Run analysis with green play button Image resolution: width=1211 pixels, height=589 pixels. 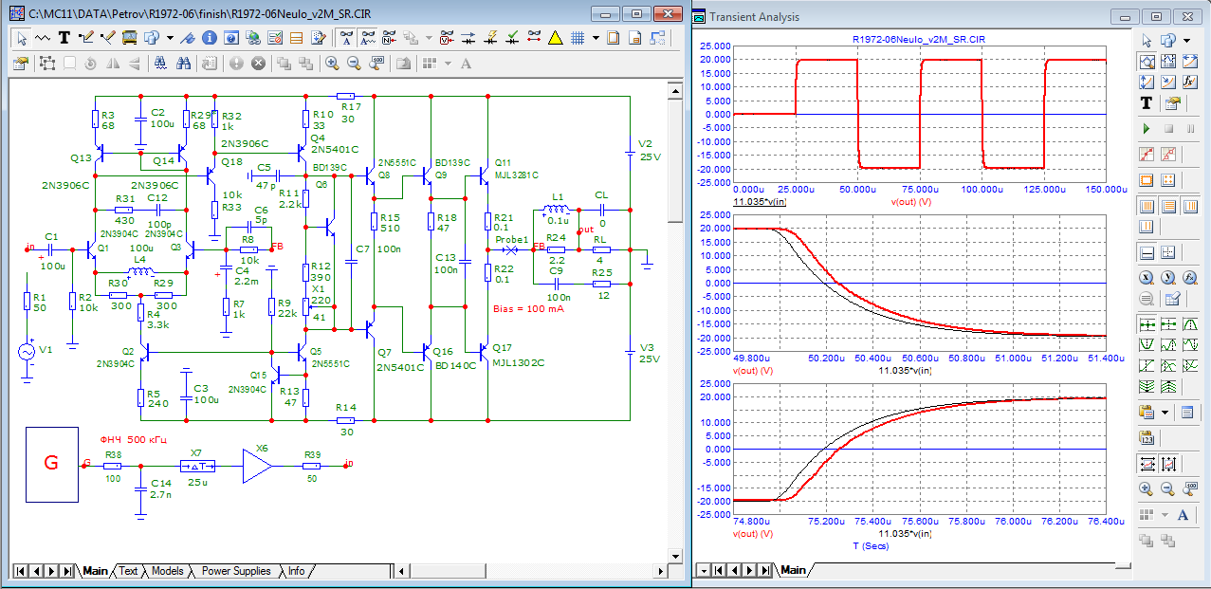pyautogui.click(x=1146, y=128)
